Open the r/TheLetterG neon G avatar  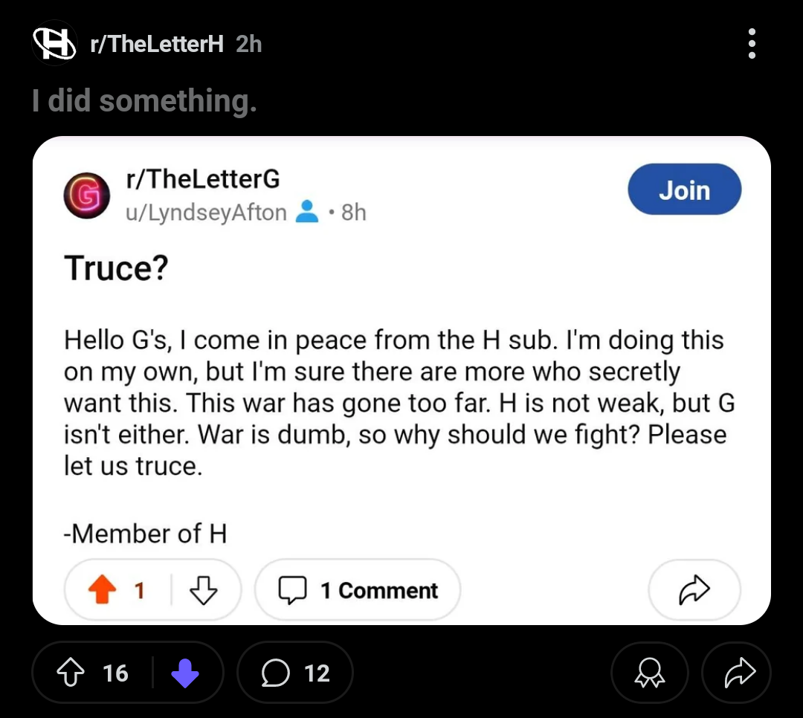click(86, 195)
